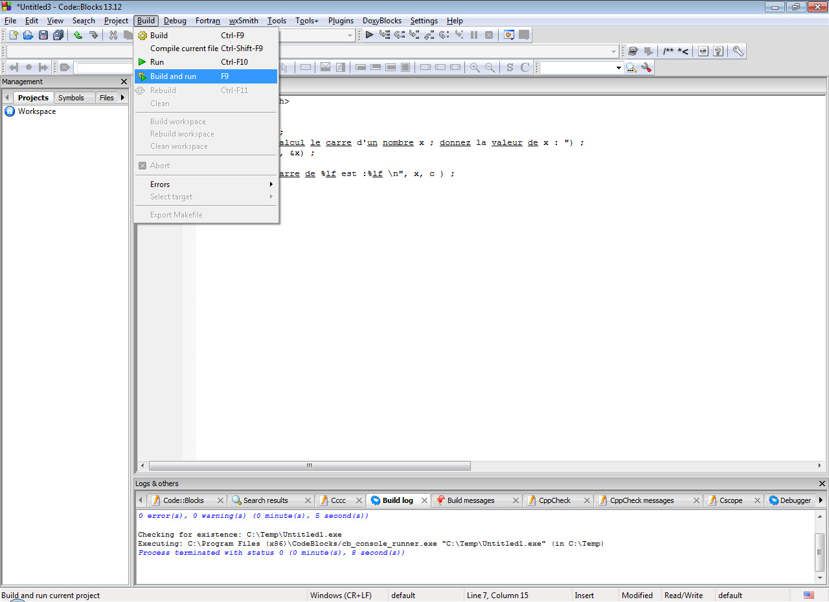Image resolution: width=829 pixels, height=602 pixels.
Task: Switch to the Symbols tab
Action: pos(71,98)
